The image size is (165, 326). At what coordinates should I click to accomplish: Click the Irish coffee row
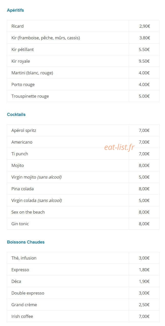(x=83, y=316)
